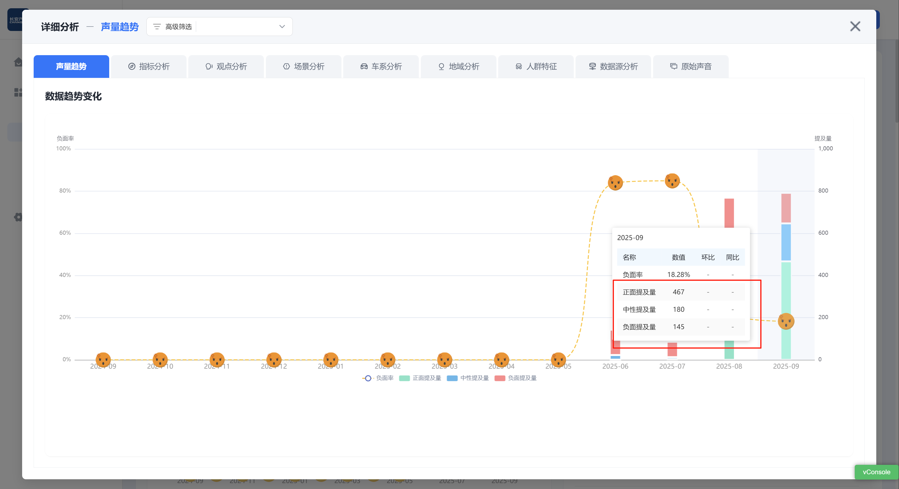
Task: Expand the 高级筛选 dropdown chevron
Action: point(282,27)
